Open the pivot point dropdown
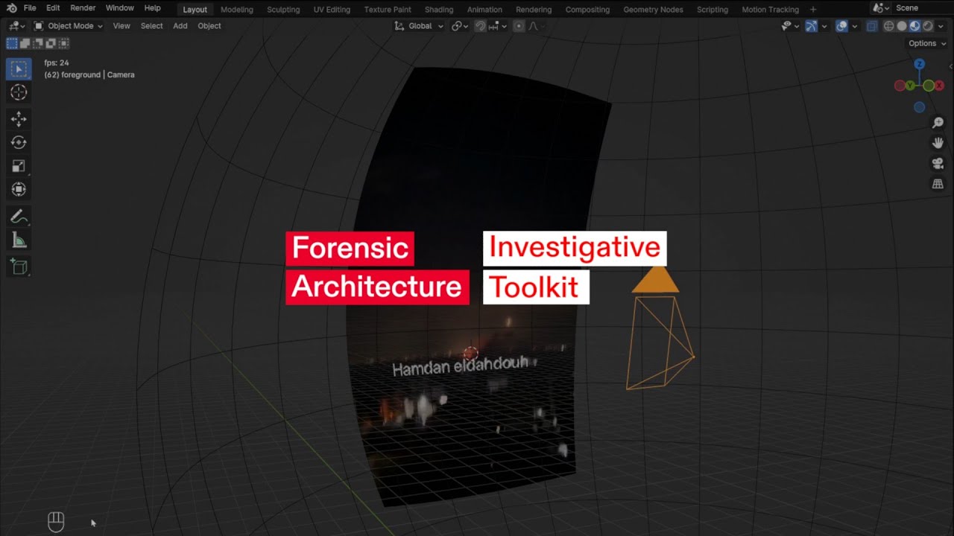 pyautogui.click(x=460, y=26)
